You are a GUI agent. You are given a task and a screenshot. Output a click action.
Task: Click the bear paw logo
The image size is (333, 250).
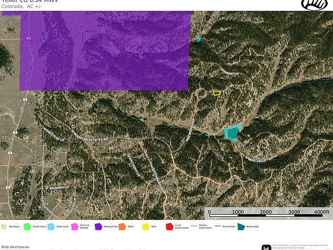point(314,4)
